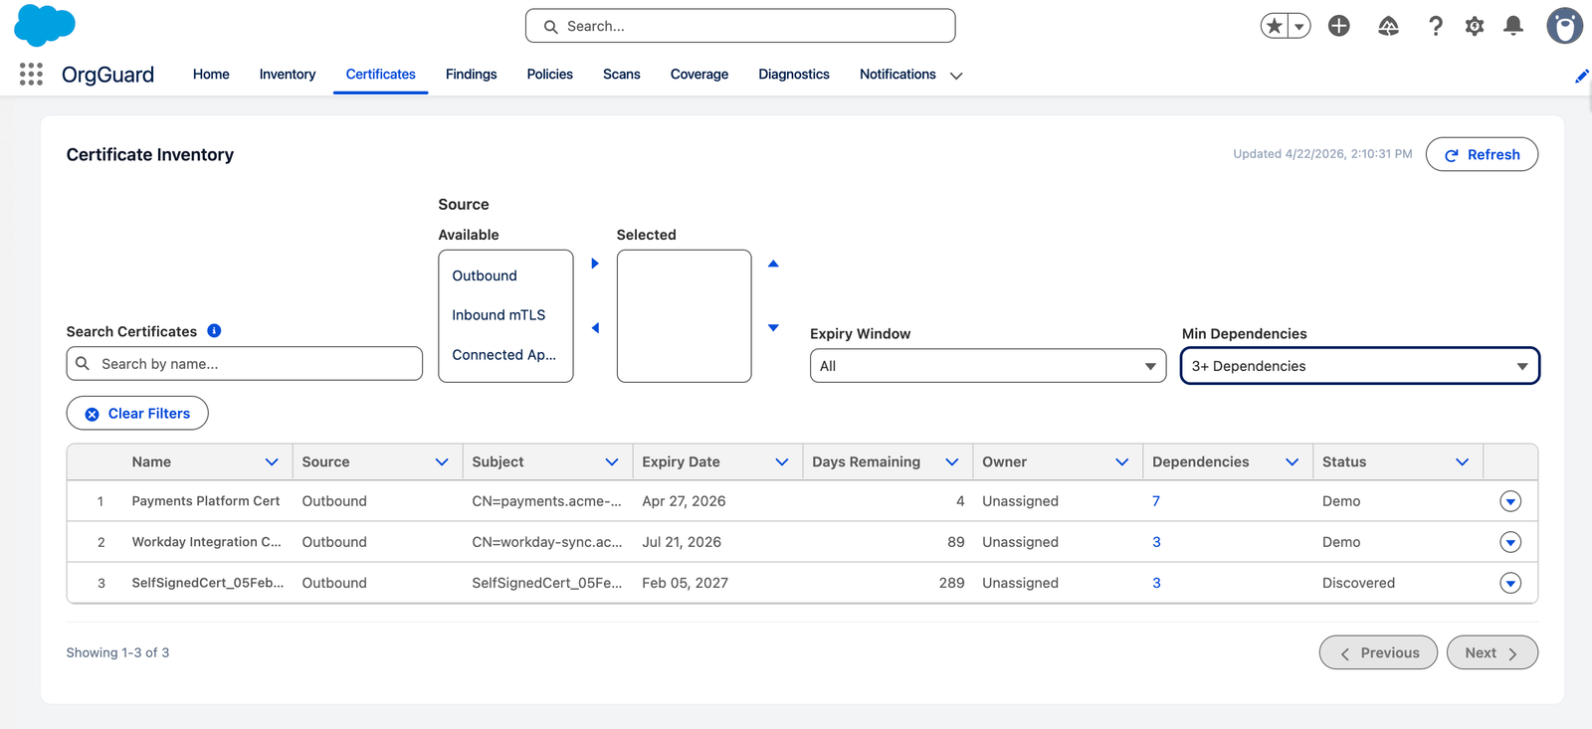
Task: Open Dependencies column header menu chevron
Action: click(1293, 462)
